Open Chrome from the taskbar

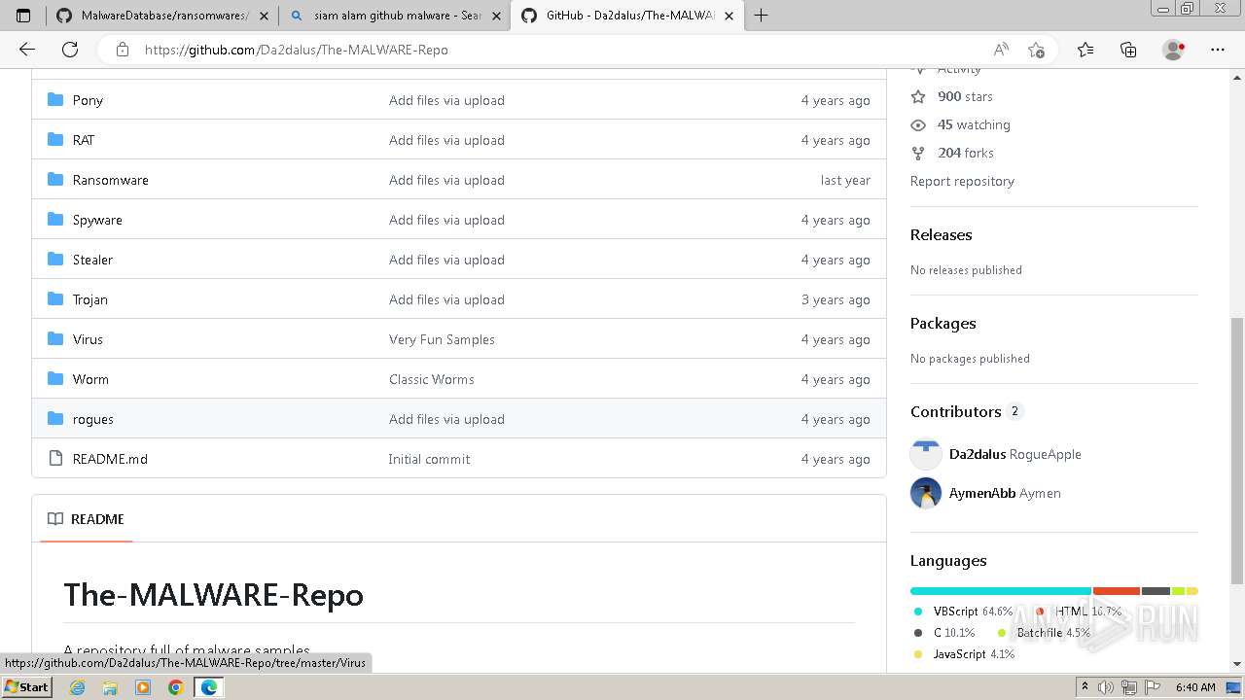(175, 687)
